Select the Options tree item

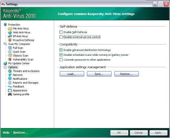click(x=13, y=67)
